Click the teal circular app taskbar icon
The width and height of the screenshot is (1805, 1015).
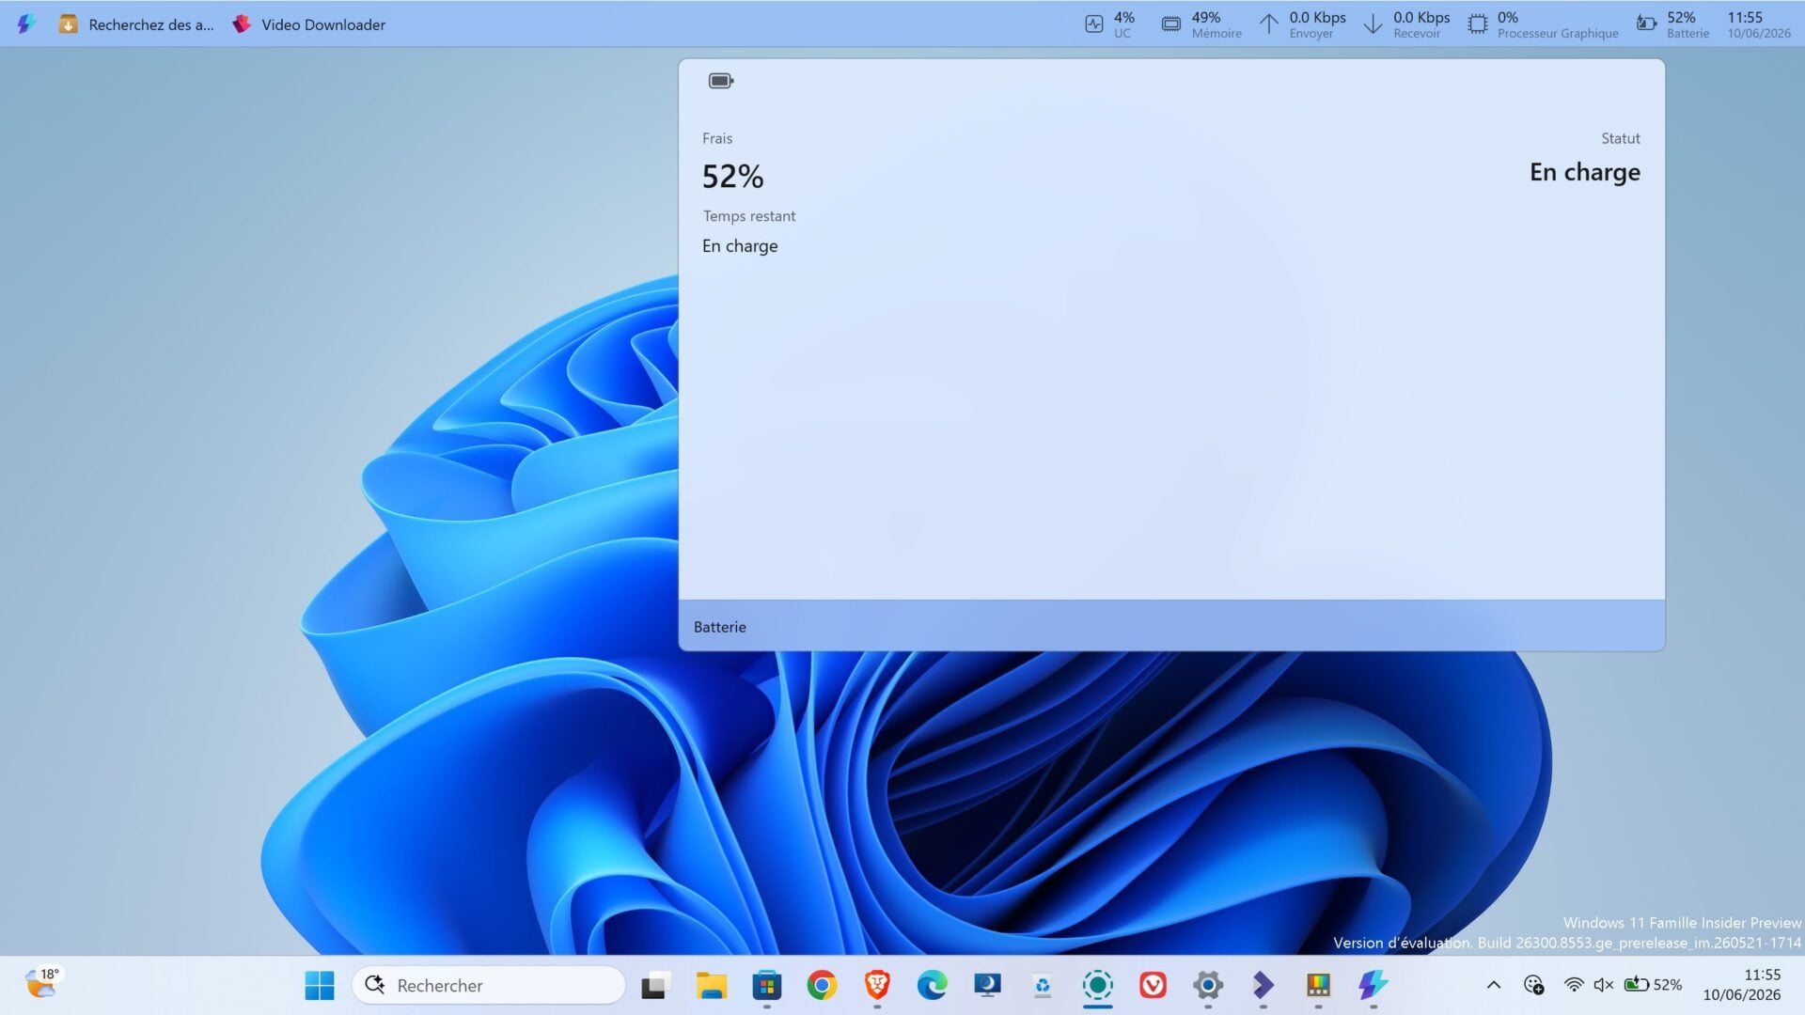tap(1098, 985)
